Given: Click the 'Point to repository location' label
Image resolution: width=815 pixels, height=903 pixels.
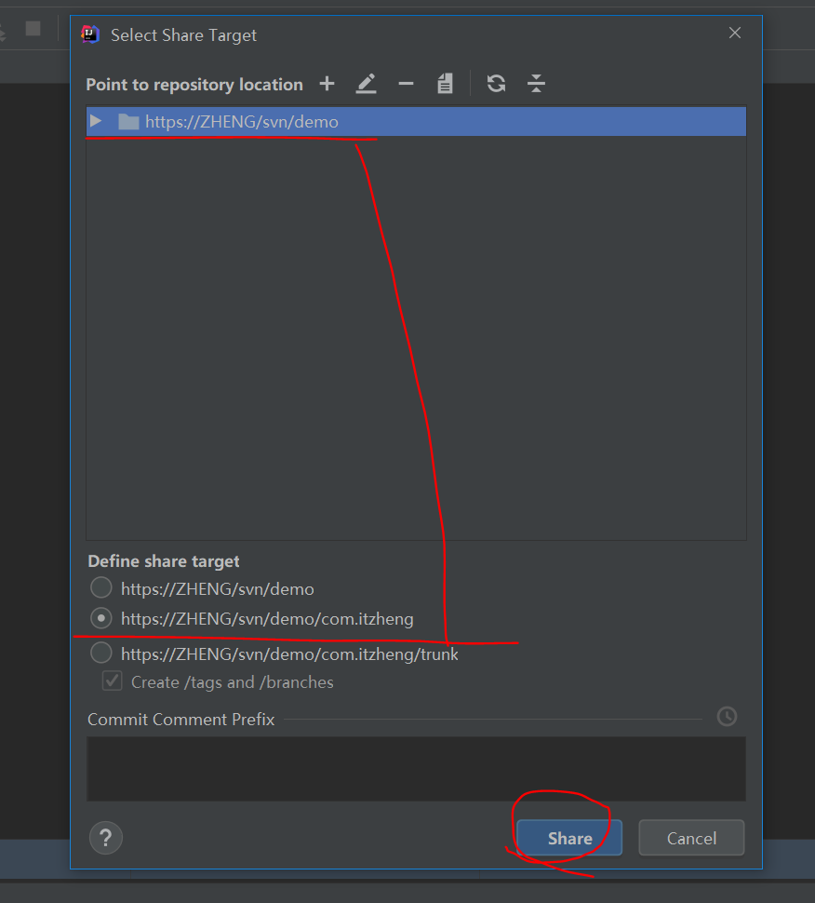Looking at the screenshot, I should pyautogui.click(x=194, y=85).
